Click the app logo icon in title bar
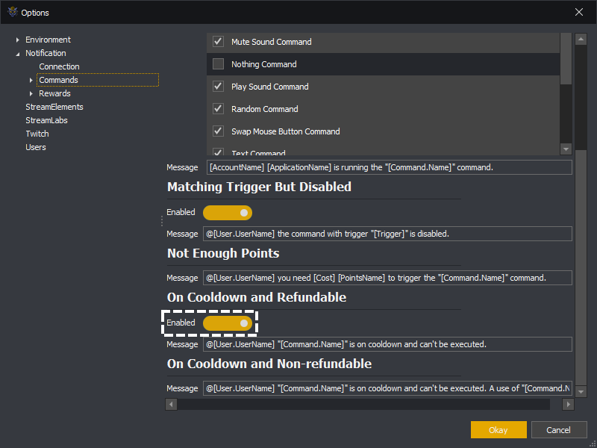597x448 pixels. [13, 12]
